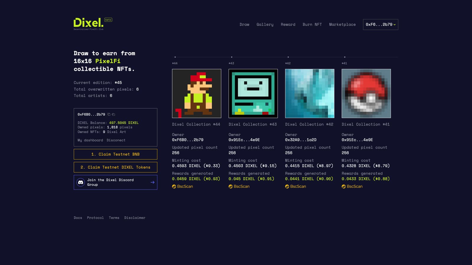Copy the 0xF6B0...2b79 wallet address
This screenshot has height=265, width=472.
coord(109,114)
